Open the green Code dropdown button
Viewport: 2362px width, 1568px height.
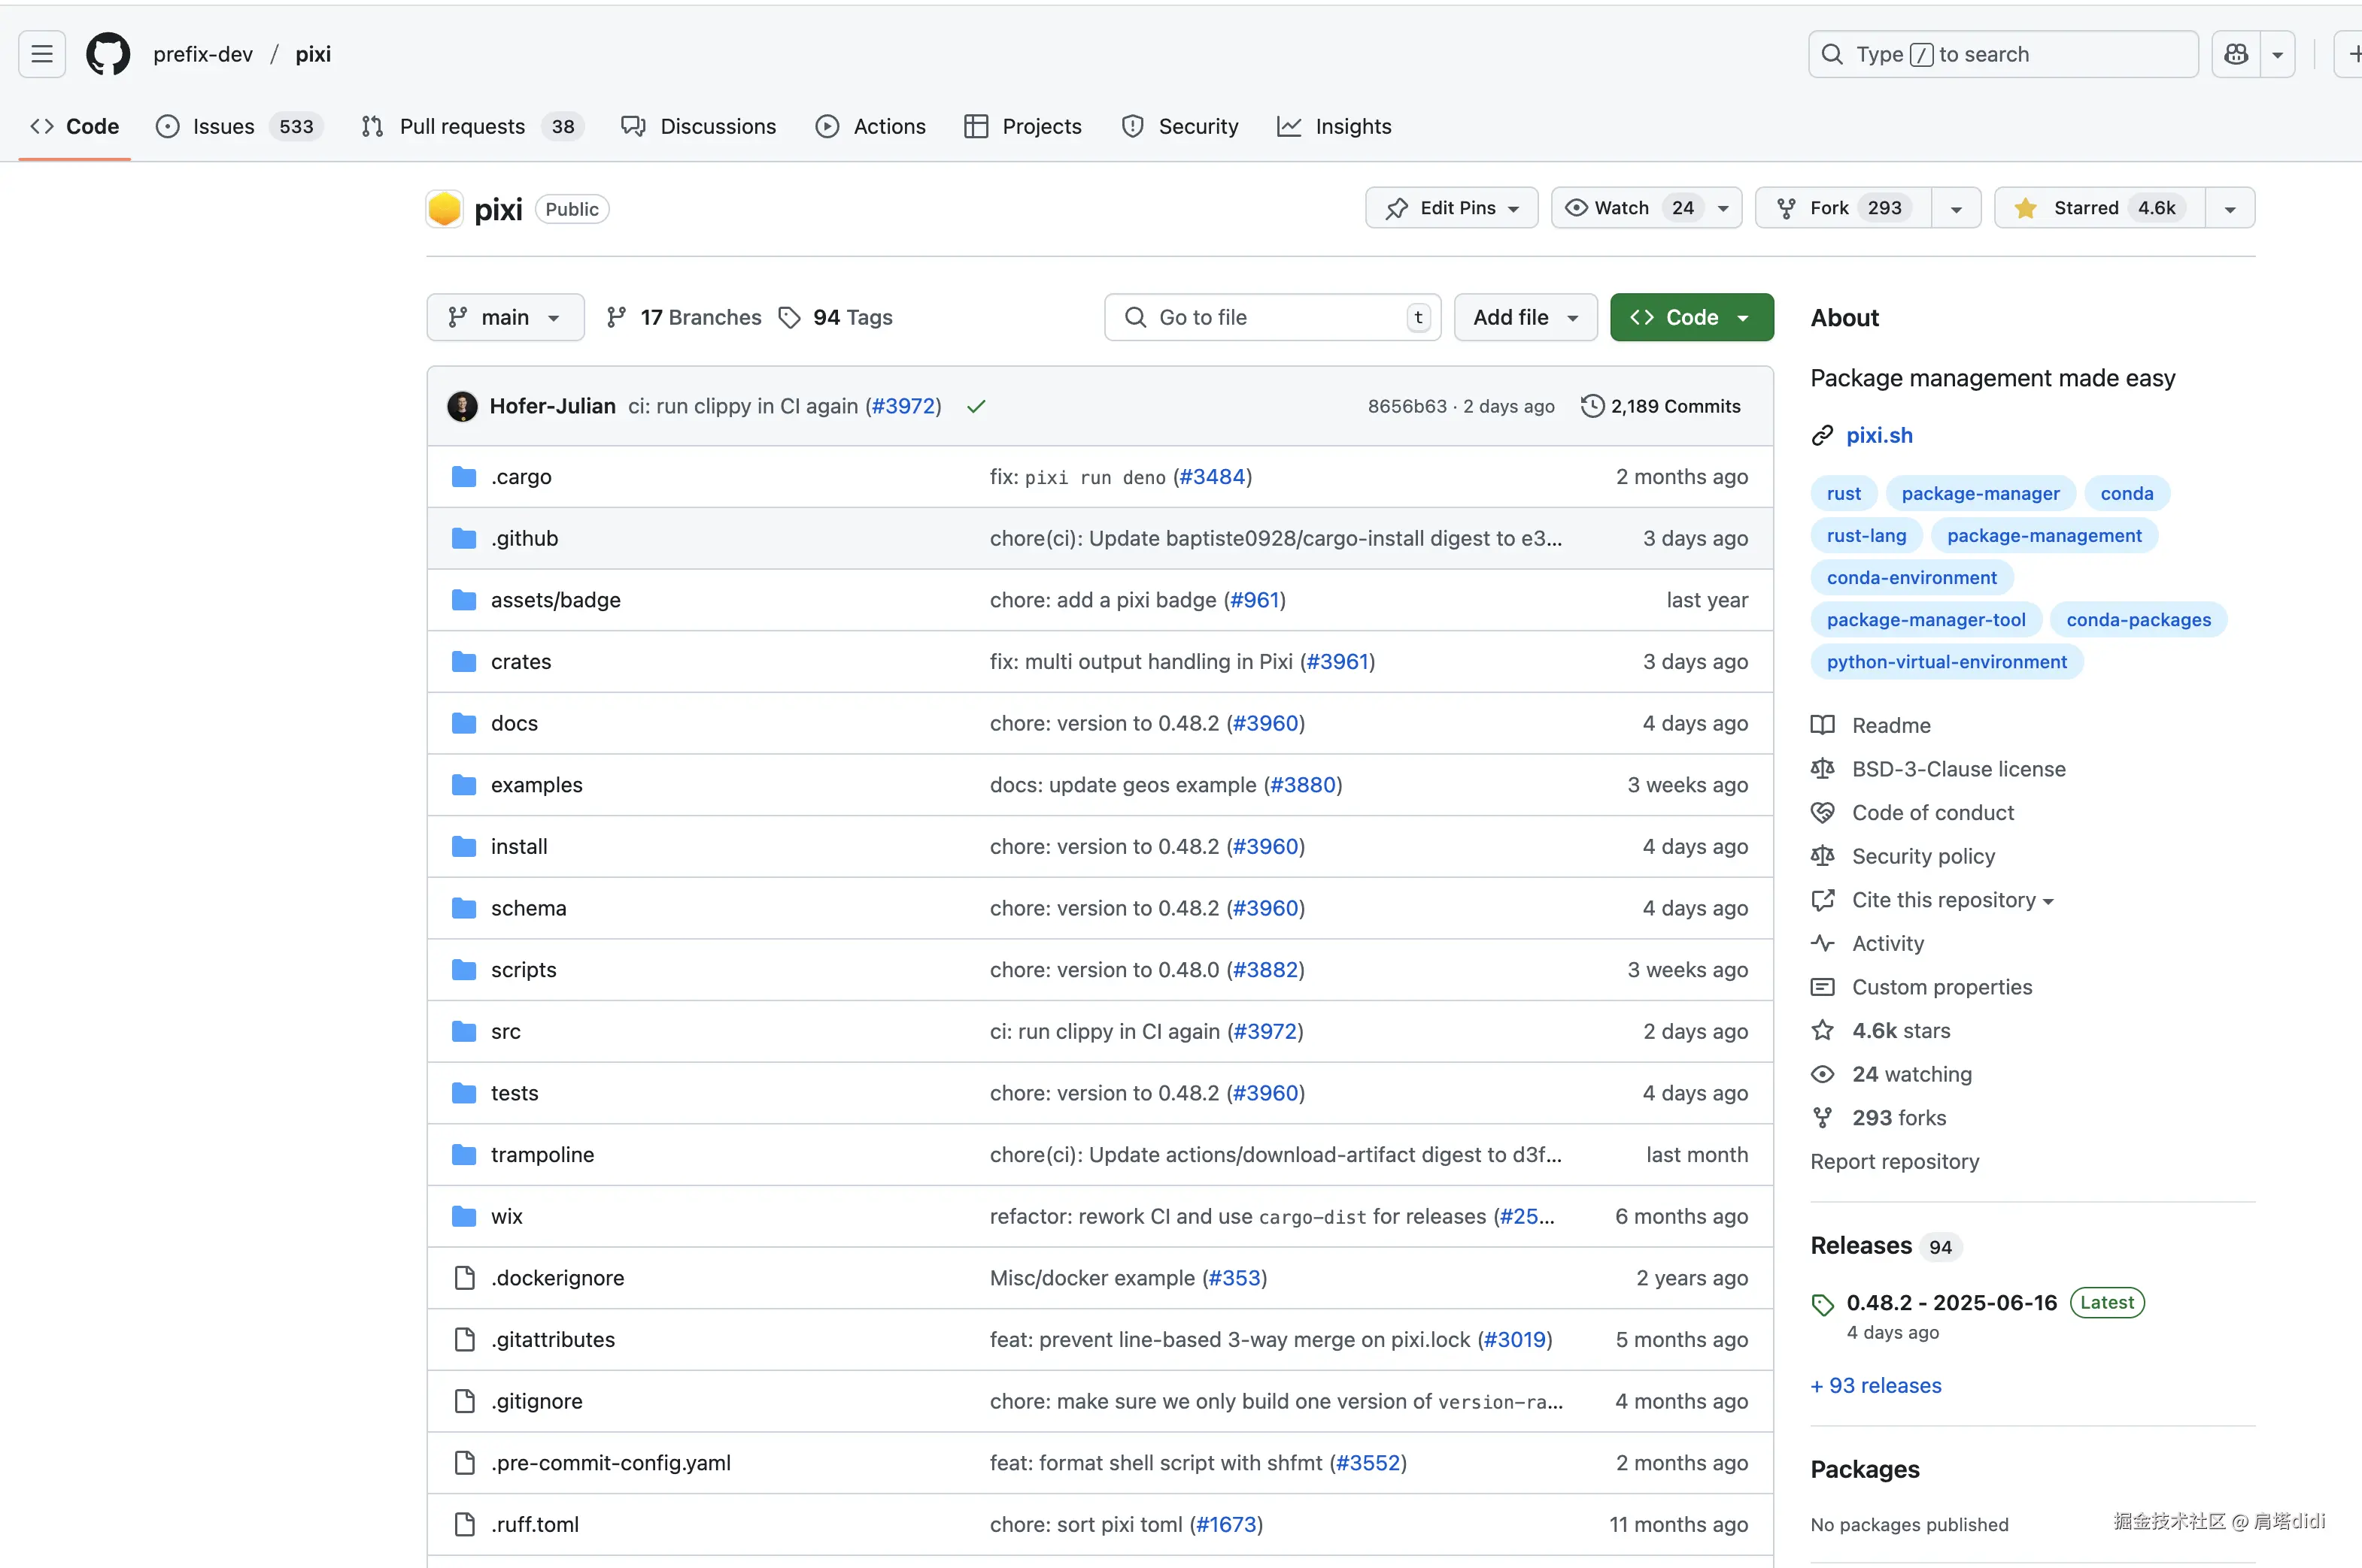[x=1692, y=318]
